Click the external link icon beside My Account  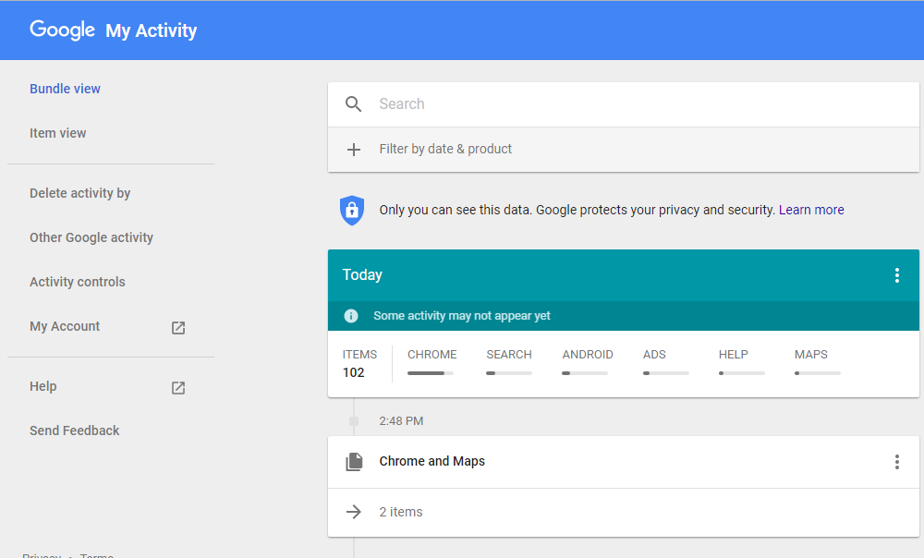click(x=178, y=328)
